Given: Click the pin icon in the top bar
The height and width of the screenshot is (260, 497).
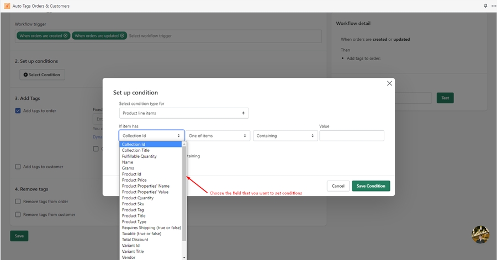Looking at the screenshot, I should point(485,6).
